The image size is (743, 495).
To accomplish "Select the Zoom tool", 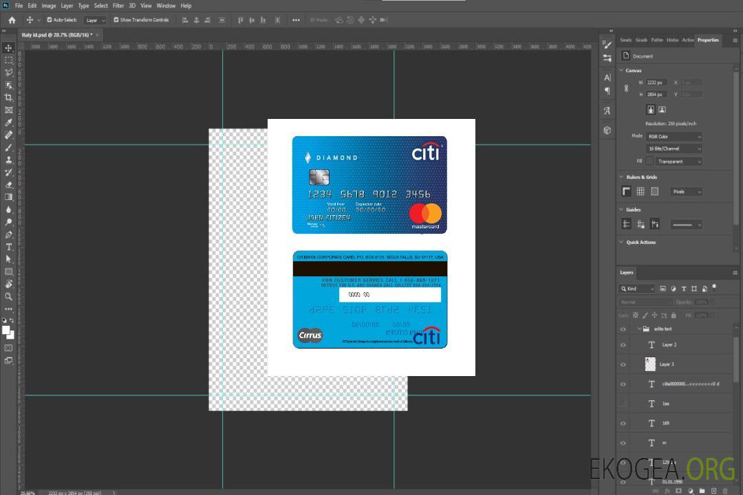I will click(x=8, y=296).
